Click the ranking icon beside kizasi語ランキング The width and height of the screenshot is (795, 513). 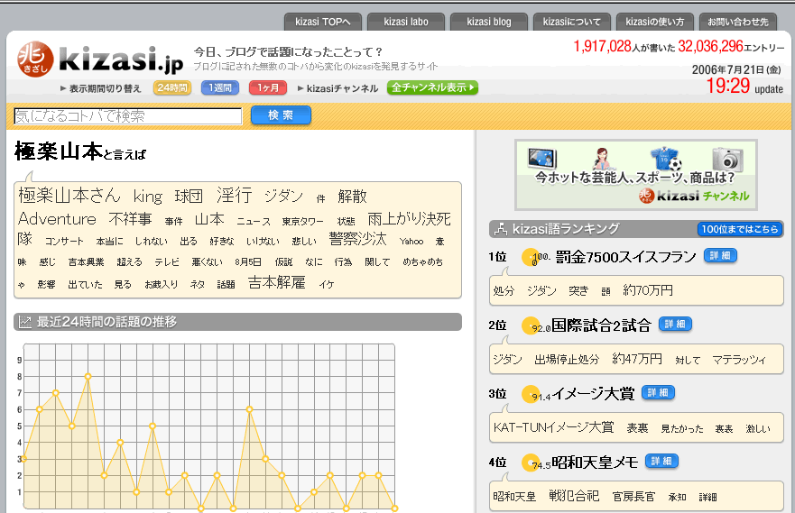click(499, 229)
